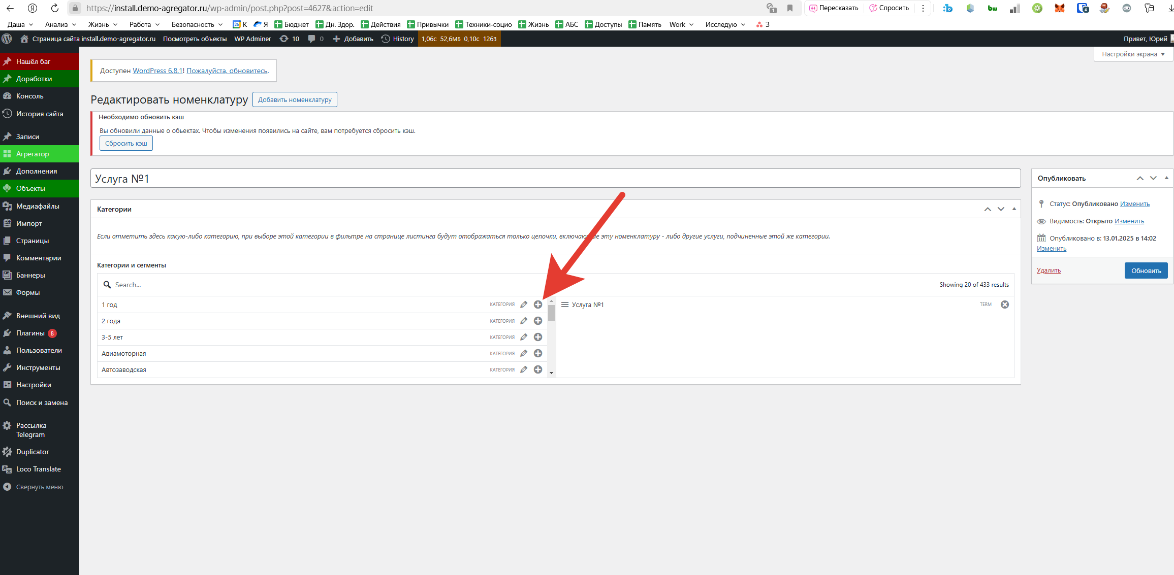Remove 'Услуга №1' term with X icon
The width and height of the screenshot is (1174, 575).
[1004, 305]
